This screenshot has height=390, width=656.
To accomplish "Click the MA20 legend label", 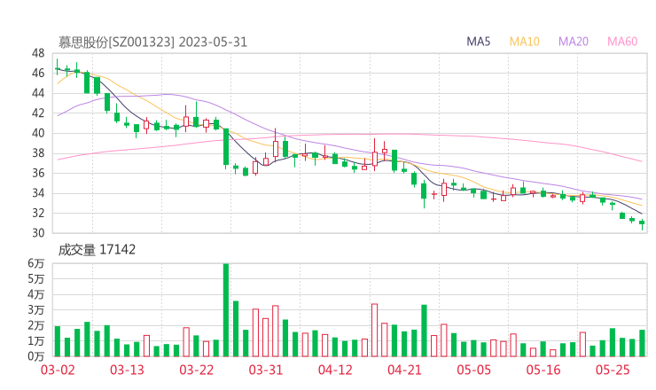I will pos(574,42).
